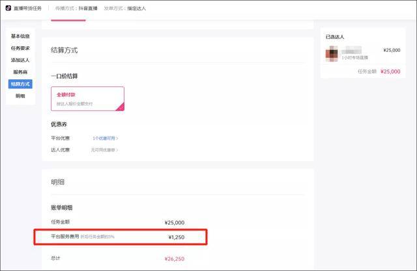417x271 pixels.
Task: Go to 基本信息 in the side navigation
Action: pyautogui.click(x=20, y=36)
